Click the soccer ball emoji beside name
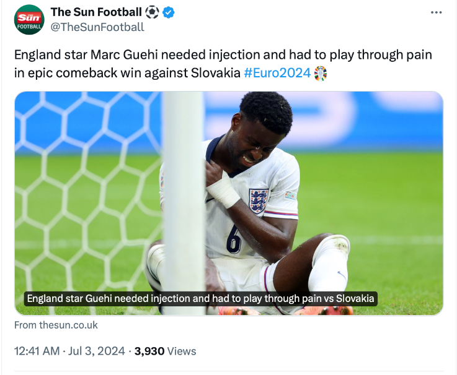 click(153, 12)
